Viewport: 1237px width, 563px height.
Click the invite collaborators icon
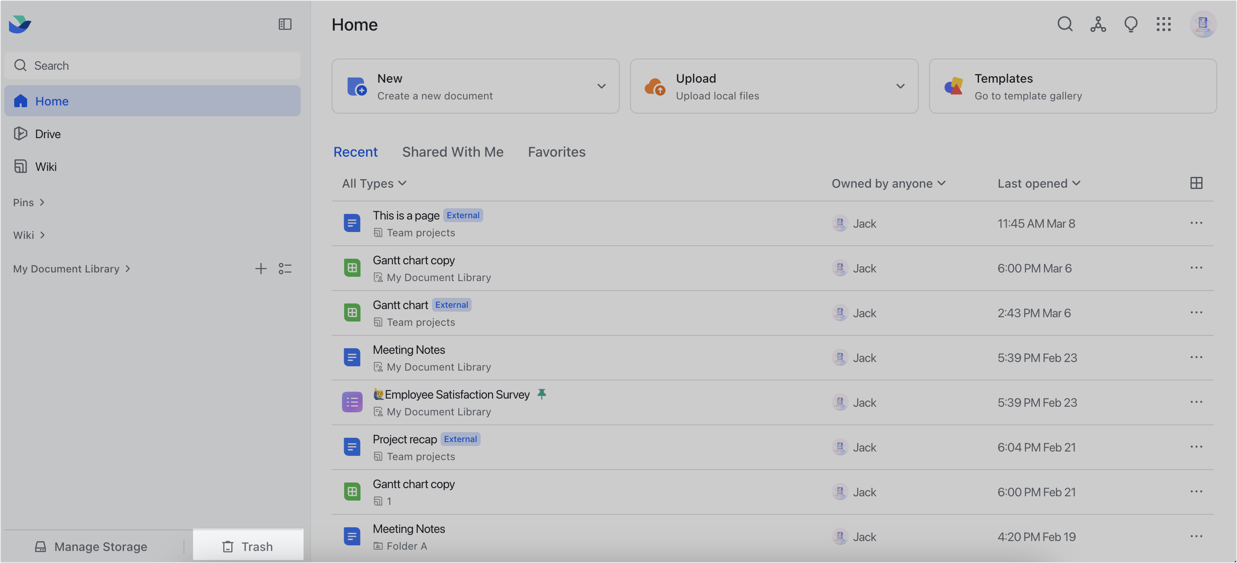click(1098, 24)
